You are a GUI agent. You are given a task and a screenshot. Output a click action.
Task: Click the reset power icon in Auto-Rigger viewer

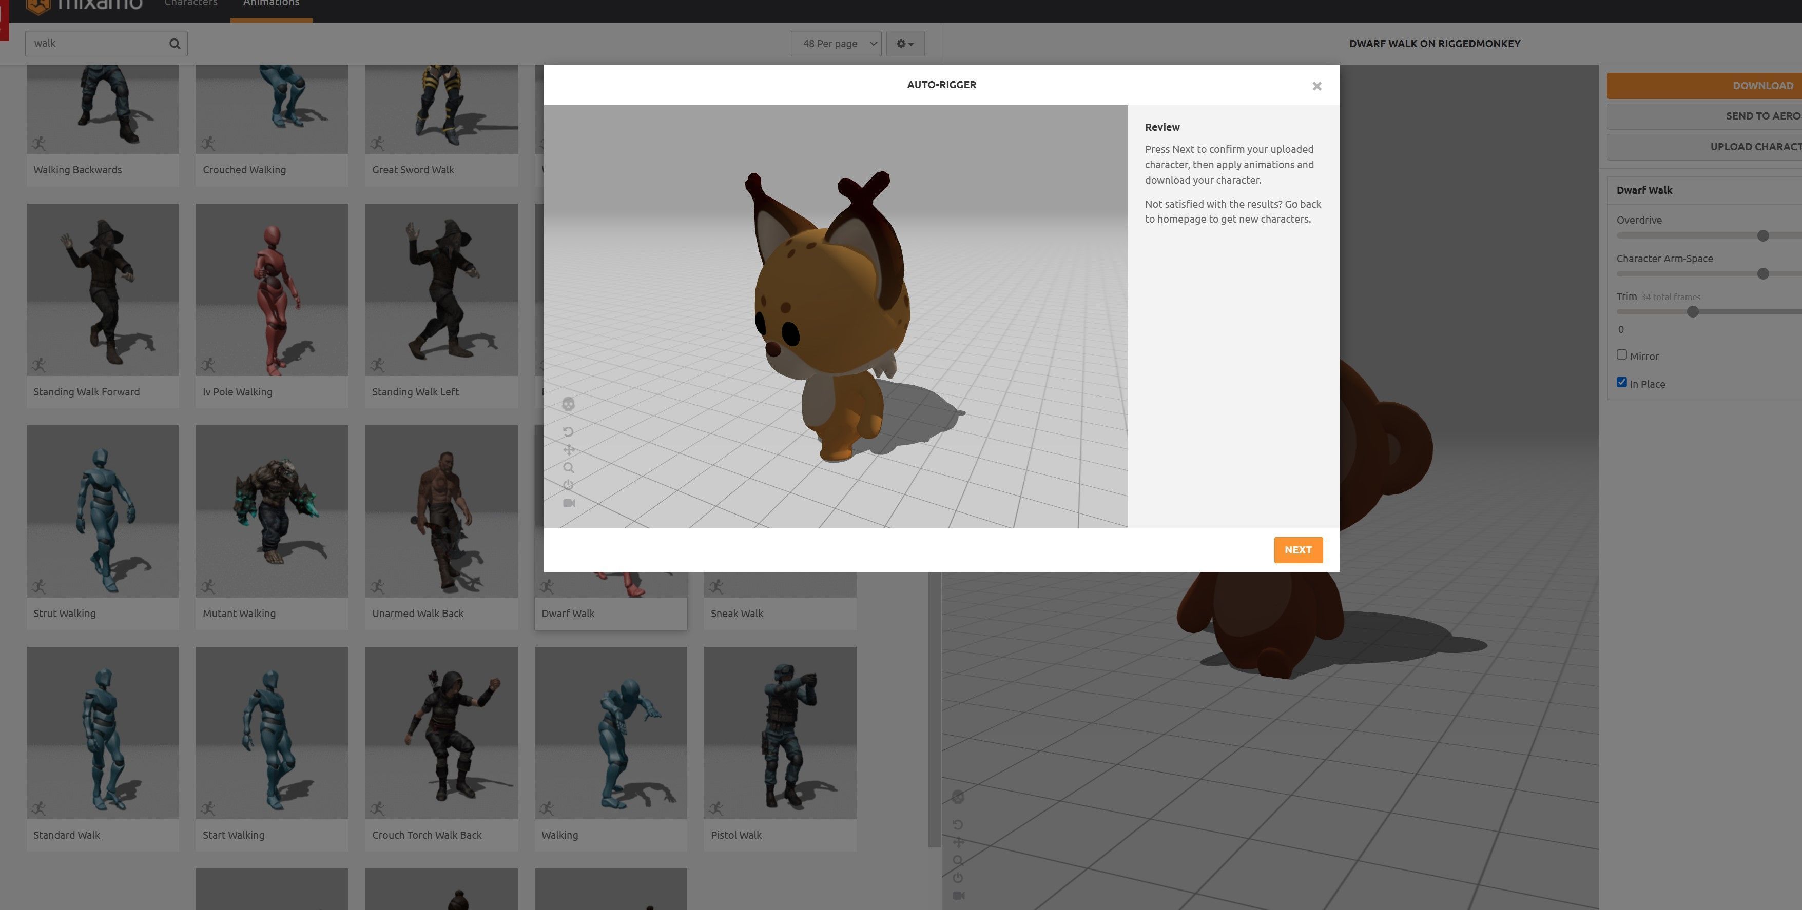[568, 485]
